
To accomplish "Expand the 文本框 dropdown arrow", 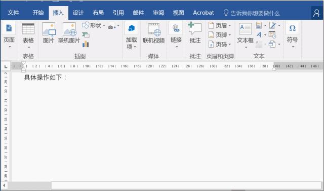I will pos(246,48).
